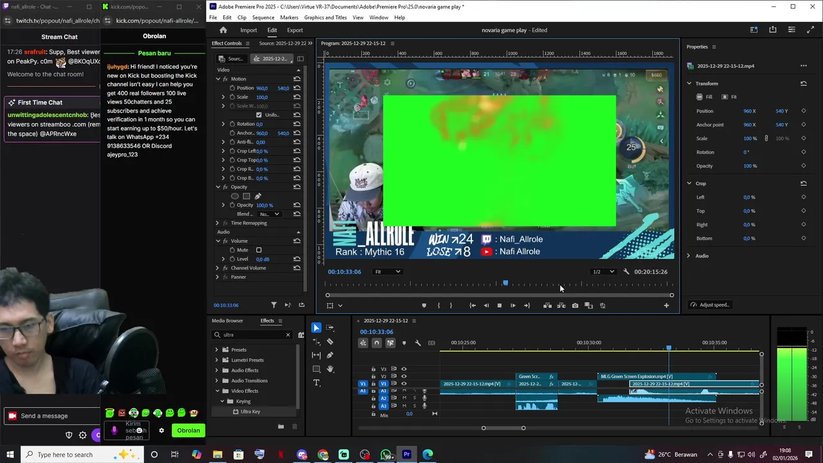Step forward one frame in Program monitor

513,305
